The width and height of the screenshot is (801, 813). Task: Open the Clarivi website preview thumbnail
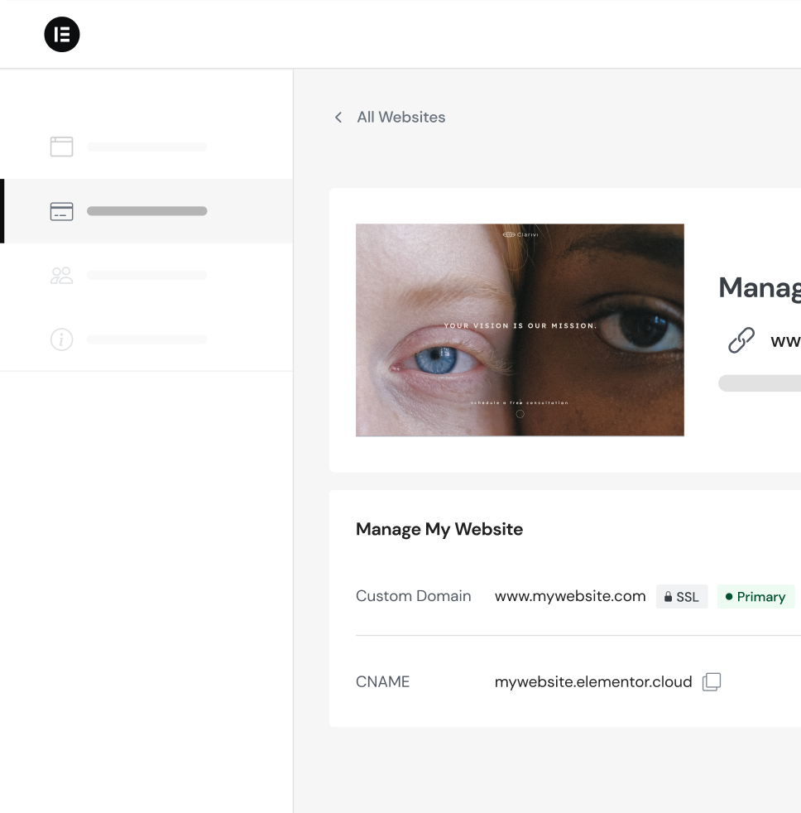(520, 330)
